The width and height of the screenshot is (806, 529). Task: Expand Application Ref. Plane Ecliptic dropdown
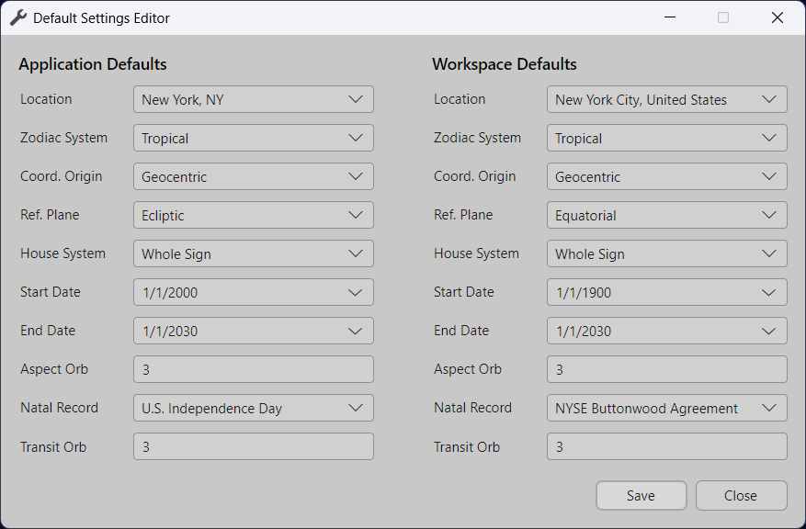(253, 215)
